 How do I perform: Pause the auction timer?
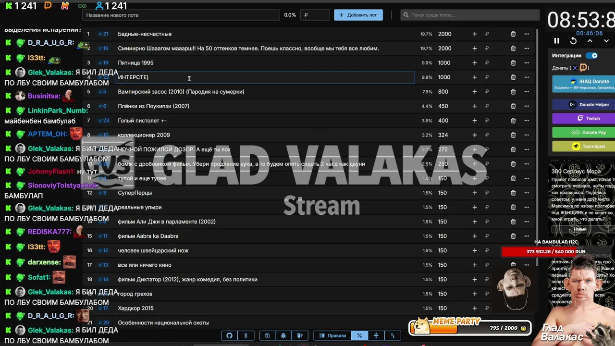[x=557, y=41]
